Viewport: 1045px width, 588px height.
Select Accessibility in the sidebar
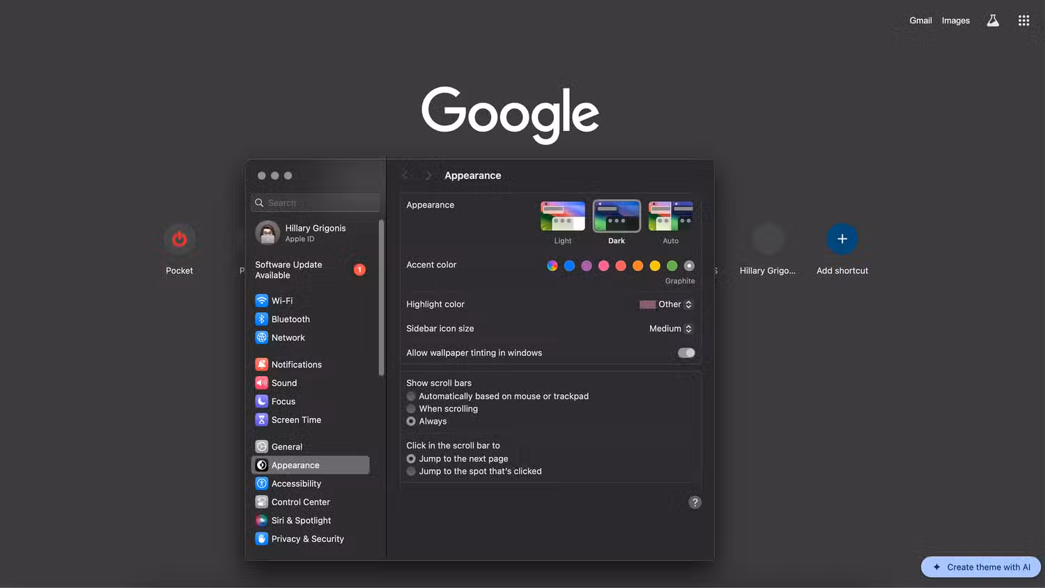pos(296,483)
